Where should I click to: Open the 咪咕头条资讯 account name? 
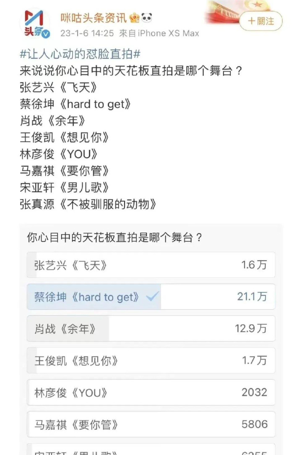coord(94,18)
